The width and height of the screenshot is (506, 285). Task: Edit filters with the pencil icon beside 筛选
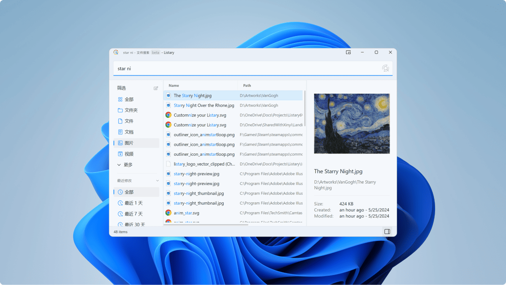point(156,88)
